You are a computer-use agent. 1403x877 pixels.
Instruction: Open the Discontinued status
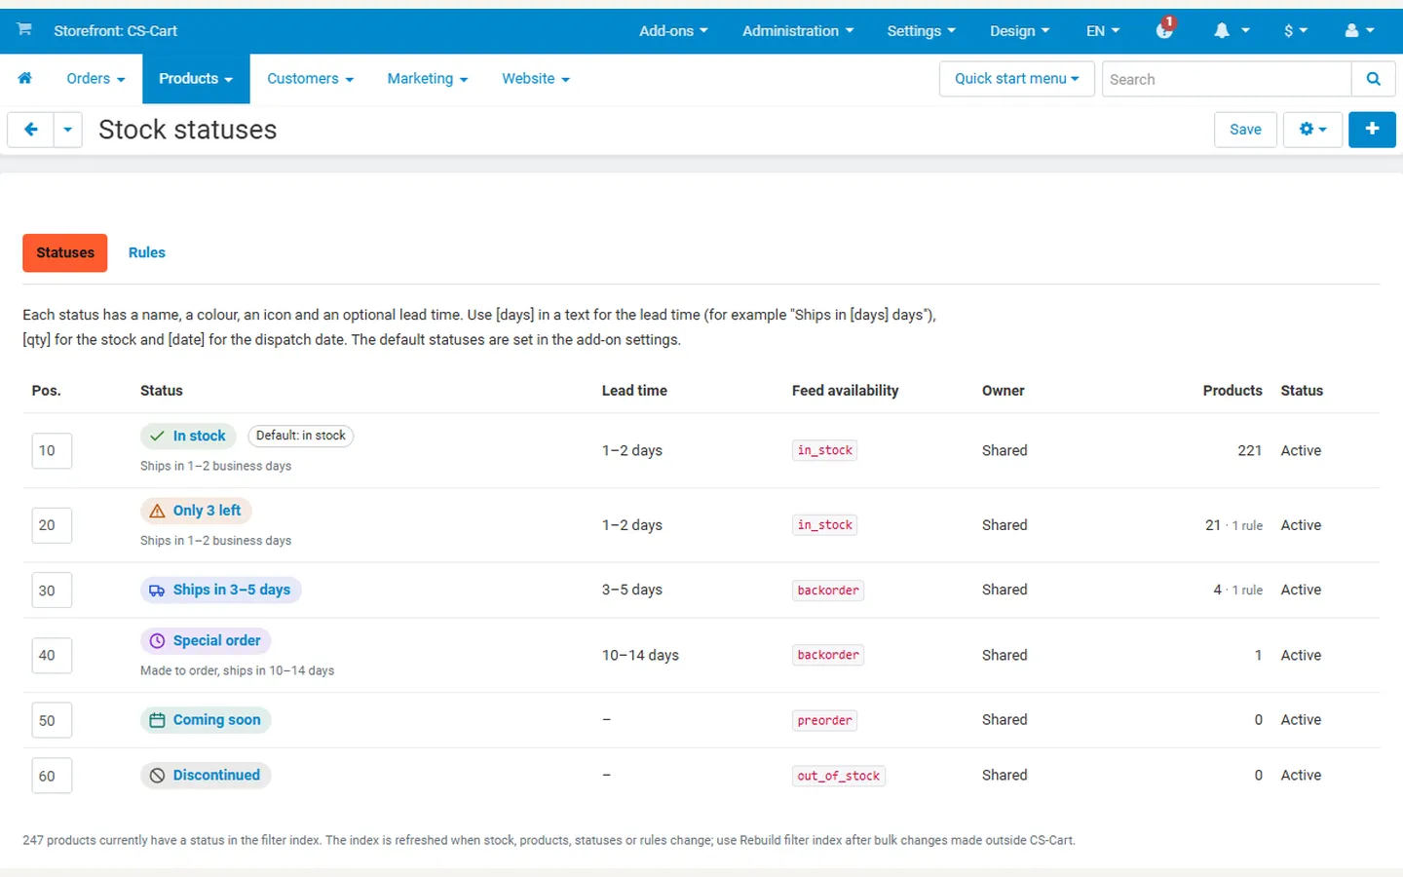tap(206, 776)
